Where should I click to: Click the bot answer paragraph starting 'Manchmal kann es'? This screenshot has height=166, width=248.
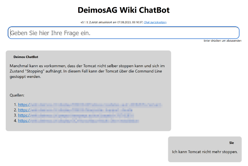87,71
